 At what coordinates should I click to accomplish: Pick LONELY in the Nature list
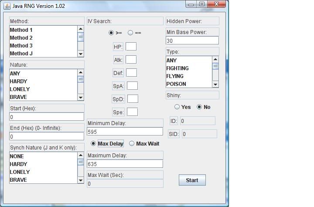pyautogui.click(x=20, y=89)
